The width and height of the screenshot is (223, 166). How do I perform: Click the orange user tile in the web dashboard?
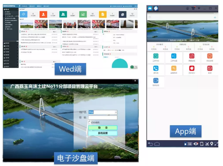pos(43,14)
